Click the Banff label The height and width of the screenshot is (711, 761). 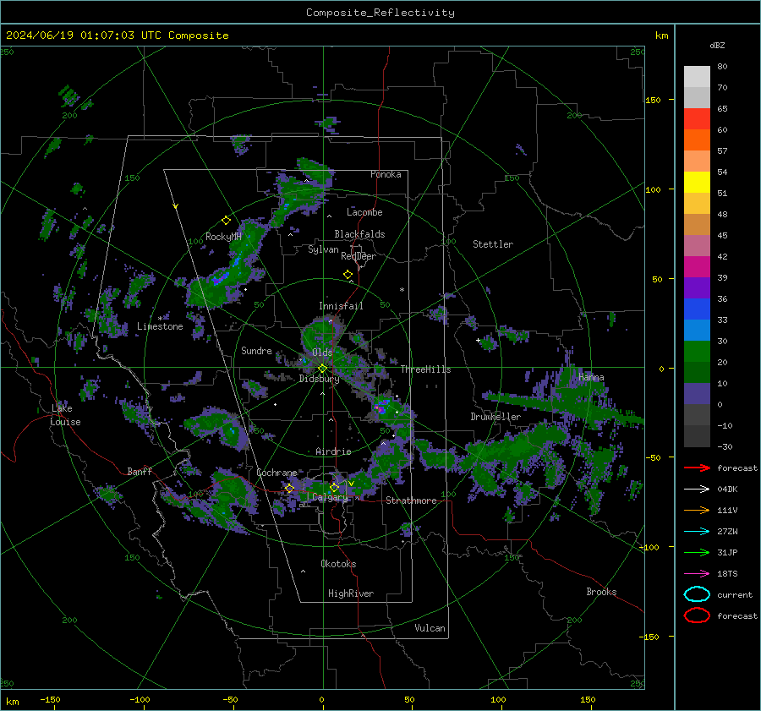[140, 471]
